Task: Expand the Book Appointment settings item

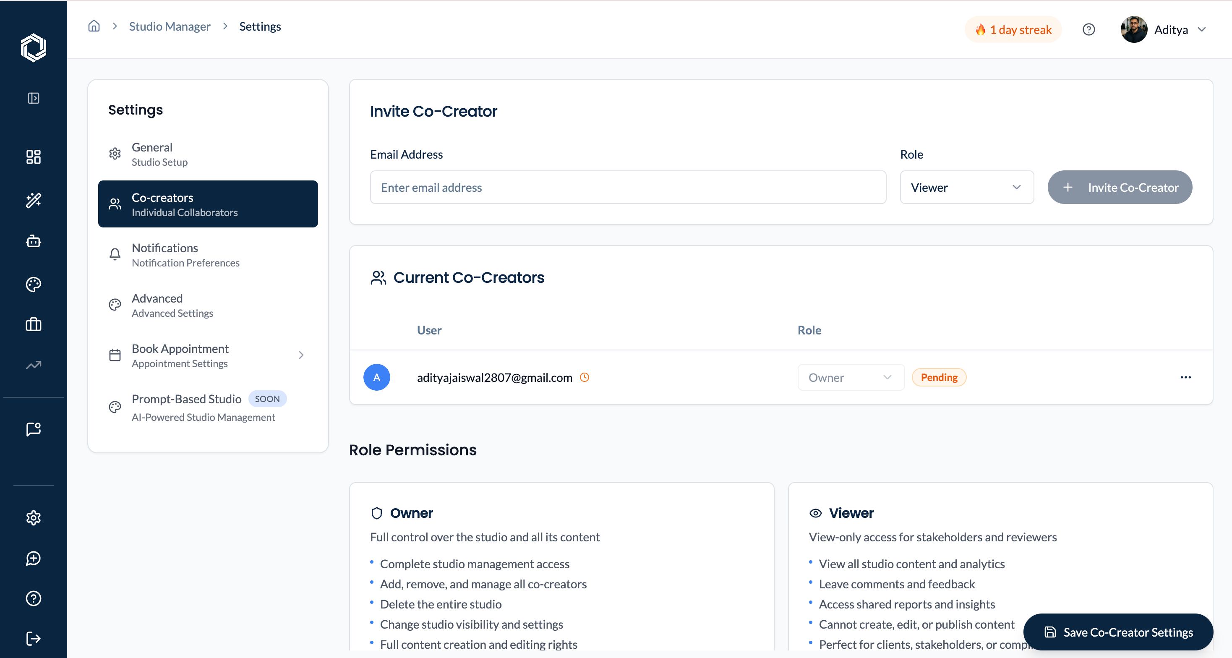Action: tap(208, 355)
